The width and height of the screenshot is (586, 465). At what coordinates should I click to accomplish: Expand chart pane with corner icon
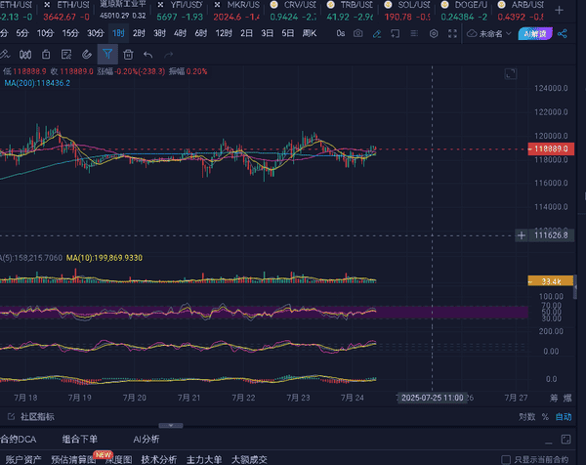pos(510,74)
